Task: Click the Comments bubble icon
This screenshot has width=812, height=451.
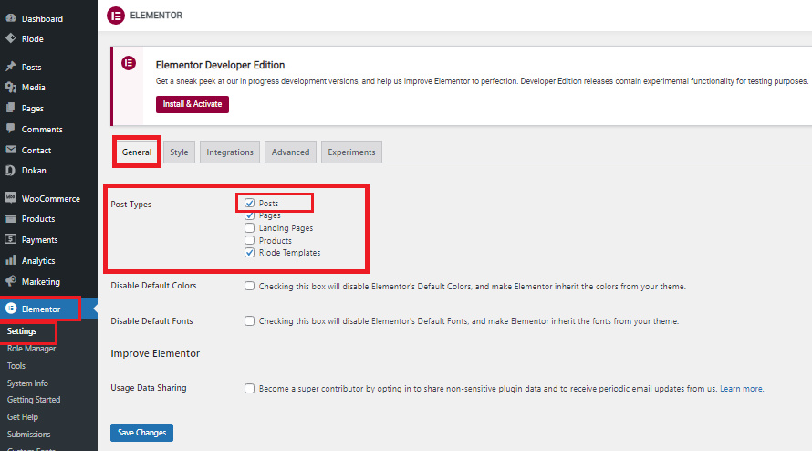Action: 10,129
